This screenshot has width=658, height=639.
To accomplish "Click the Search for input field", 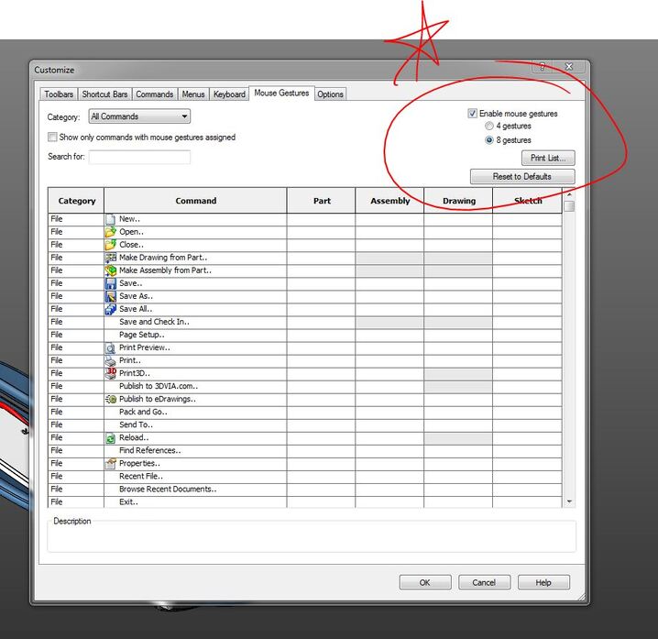I will [x=139, y=157].
